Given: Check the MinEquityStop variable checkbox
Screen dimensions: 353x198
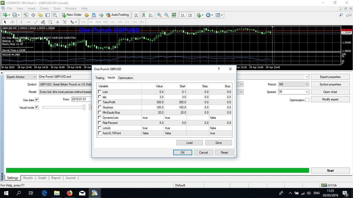Looking at the screenshot, I should coord(100,112).
